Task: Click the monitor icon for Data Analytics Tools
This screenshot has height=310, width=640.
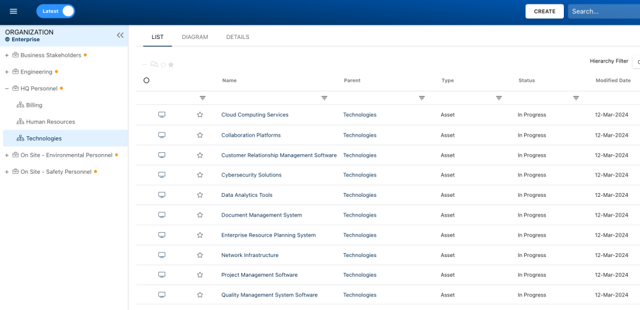Action: 162,195
